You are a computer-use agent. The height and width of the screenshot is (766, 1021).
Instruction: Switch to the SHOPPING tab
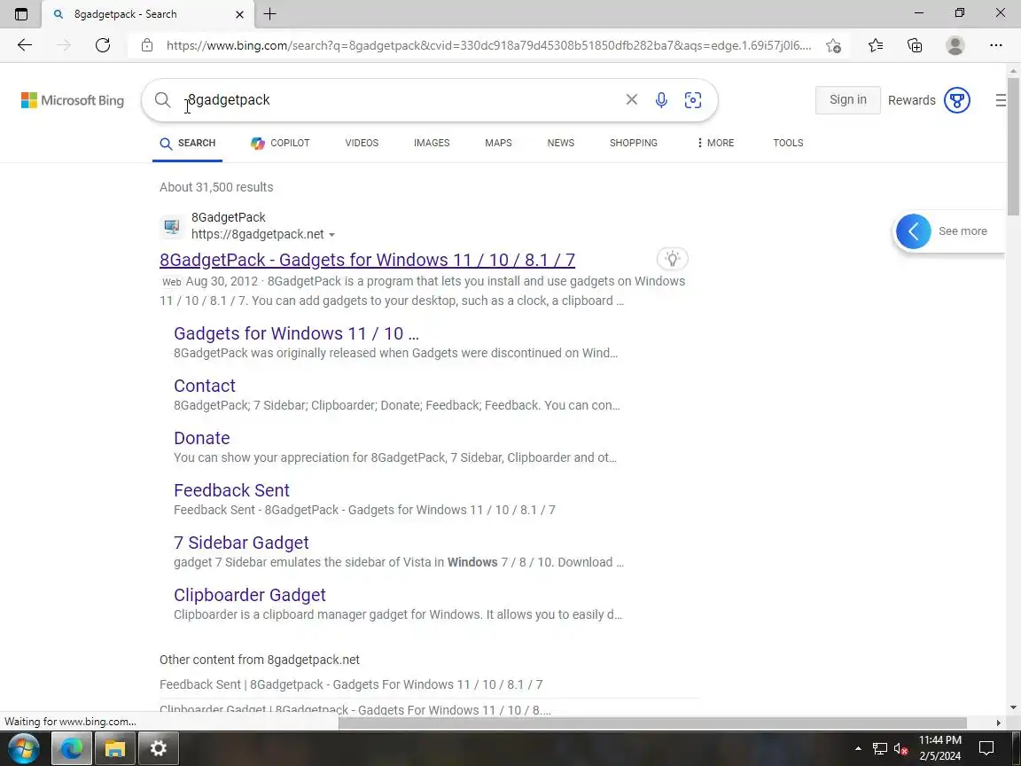coord(634,143)
